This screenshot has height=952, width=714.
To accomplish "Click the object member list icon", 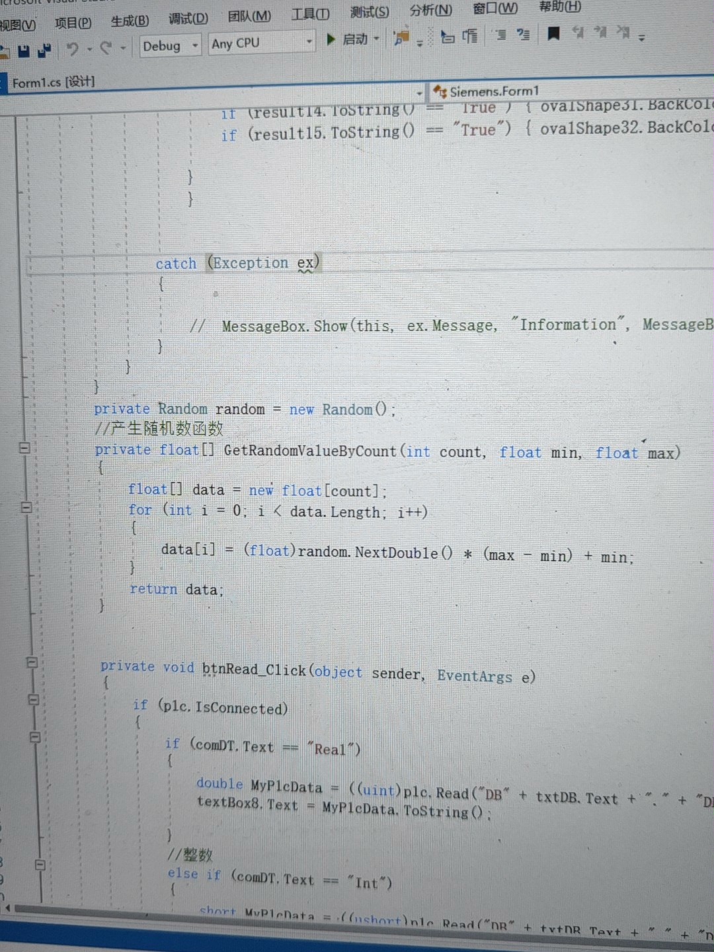I will click(x=448, y=37).
